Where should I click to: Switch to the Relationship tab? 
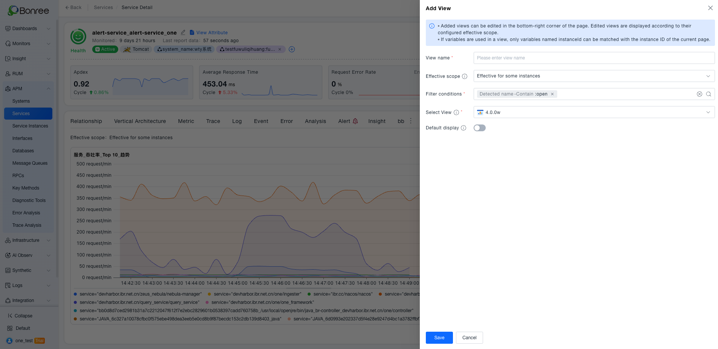coord(86,121)
